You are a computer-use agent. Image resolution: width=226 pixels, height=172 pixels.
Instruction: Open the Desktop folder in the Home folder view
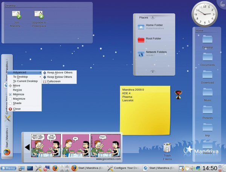click(208, 42)
